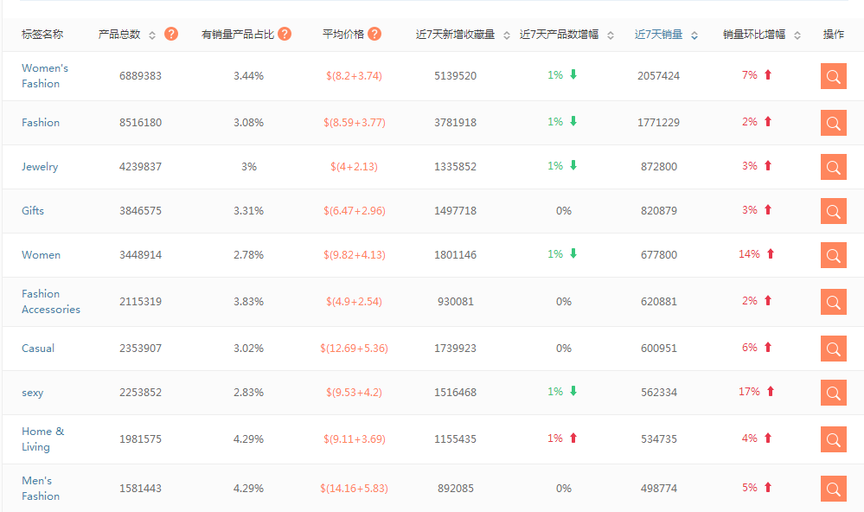Select 7-day sales value 600951
864x512 pixels.
(x=658, y=349)
